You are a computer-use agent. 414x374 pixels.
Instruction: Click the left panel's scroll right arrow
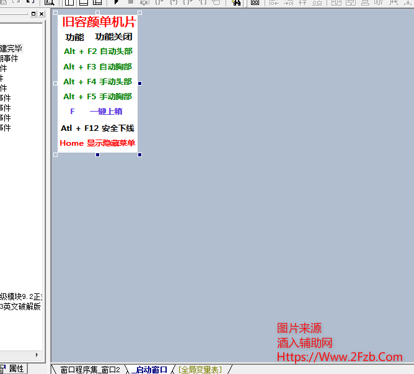point(37,355)
